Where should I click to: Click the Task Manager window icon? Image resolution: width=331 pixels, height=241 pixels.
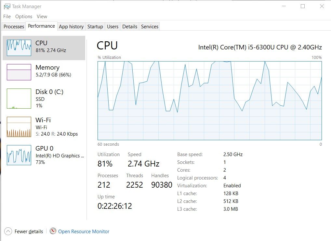click(7, 6)
